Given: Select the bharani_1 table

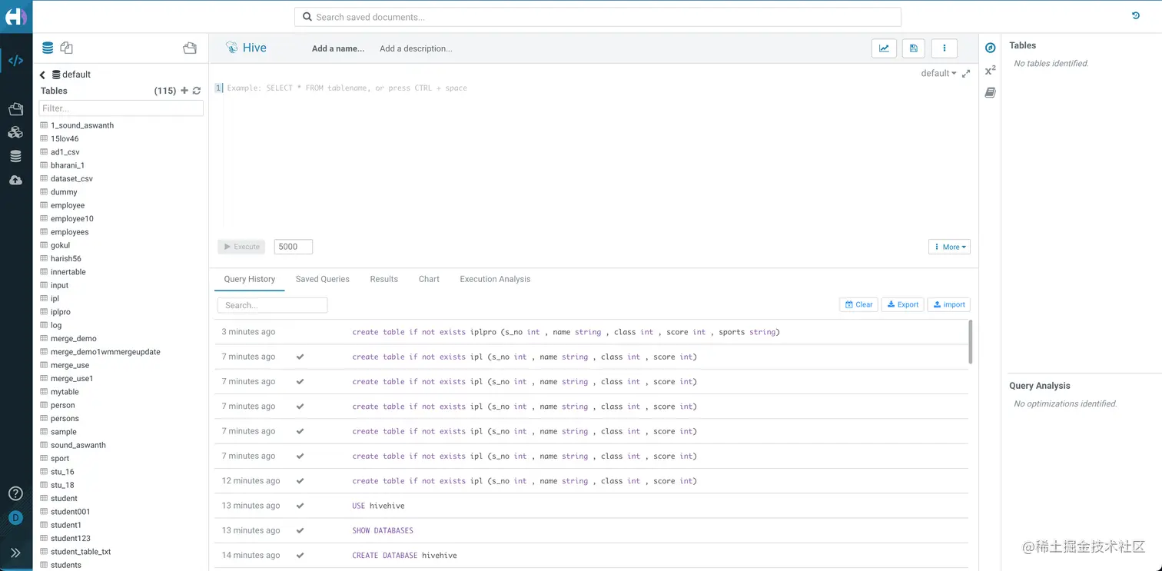Looking at the screenshot, I should click(x=68, y=165).
